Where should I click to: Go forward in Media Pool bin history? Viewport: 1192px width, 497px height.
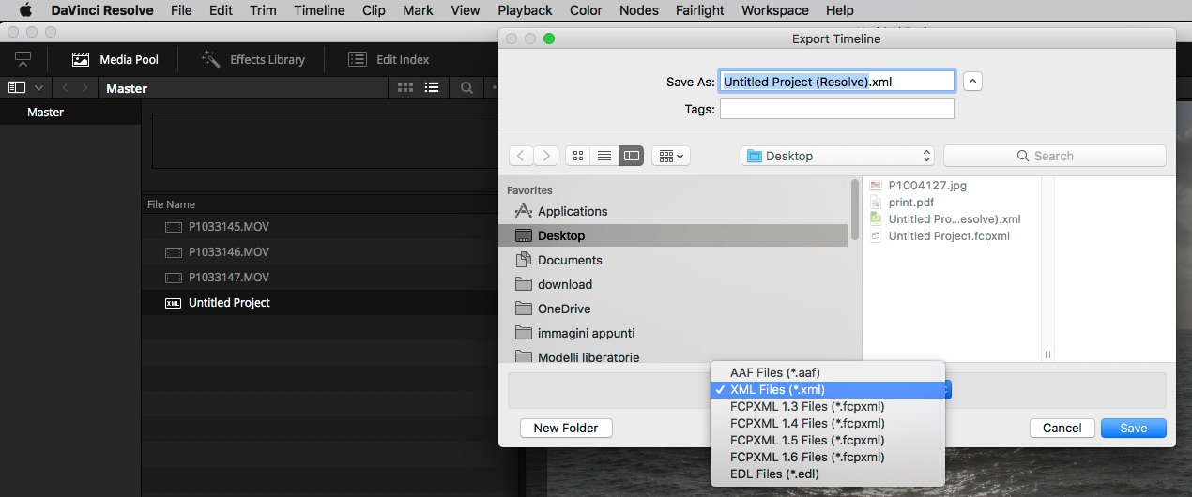click(85, 88)
